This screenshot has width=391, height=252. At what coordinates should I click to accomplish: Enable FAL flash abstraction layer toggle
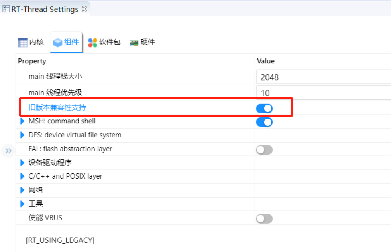click(264, 150)
